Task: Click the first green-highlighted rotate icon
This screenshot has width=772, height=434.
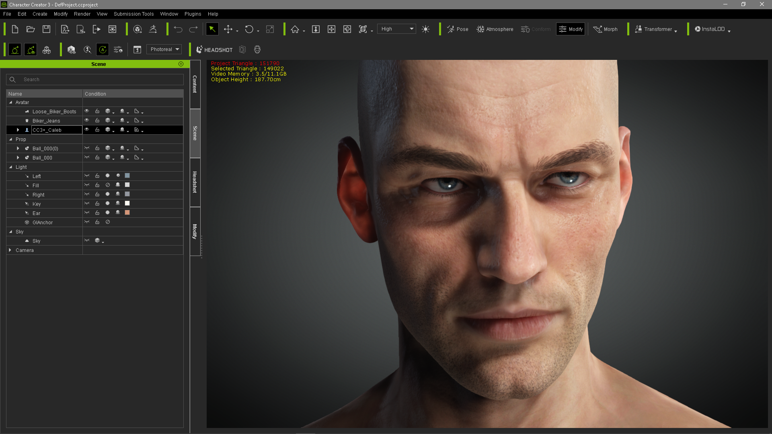Action: pos(15,49)
